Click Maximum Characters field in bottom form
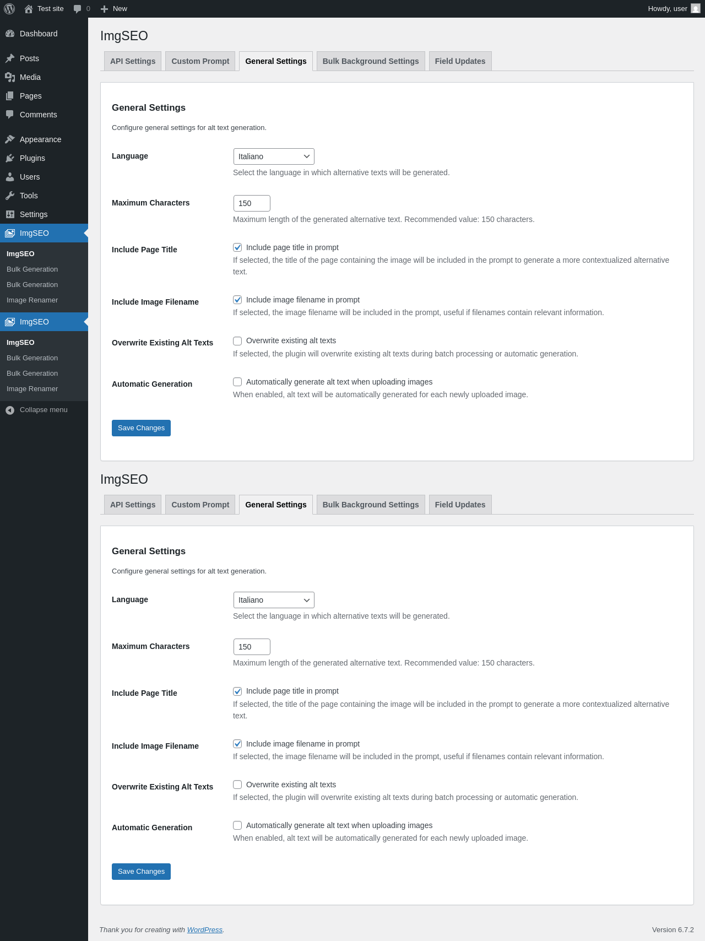705x941 pixels. (x=252, y=647)
